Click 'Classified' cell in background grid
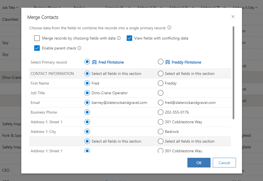 (x=10, y=19)
